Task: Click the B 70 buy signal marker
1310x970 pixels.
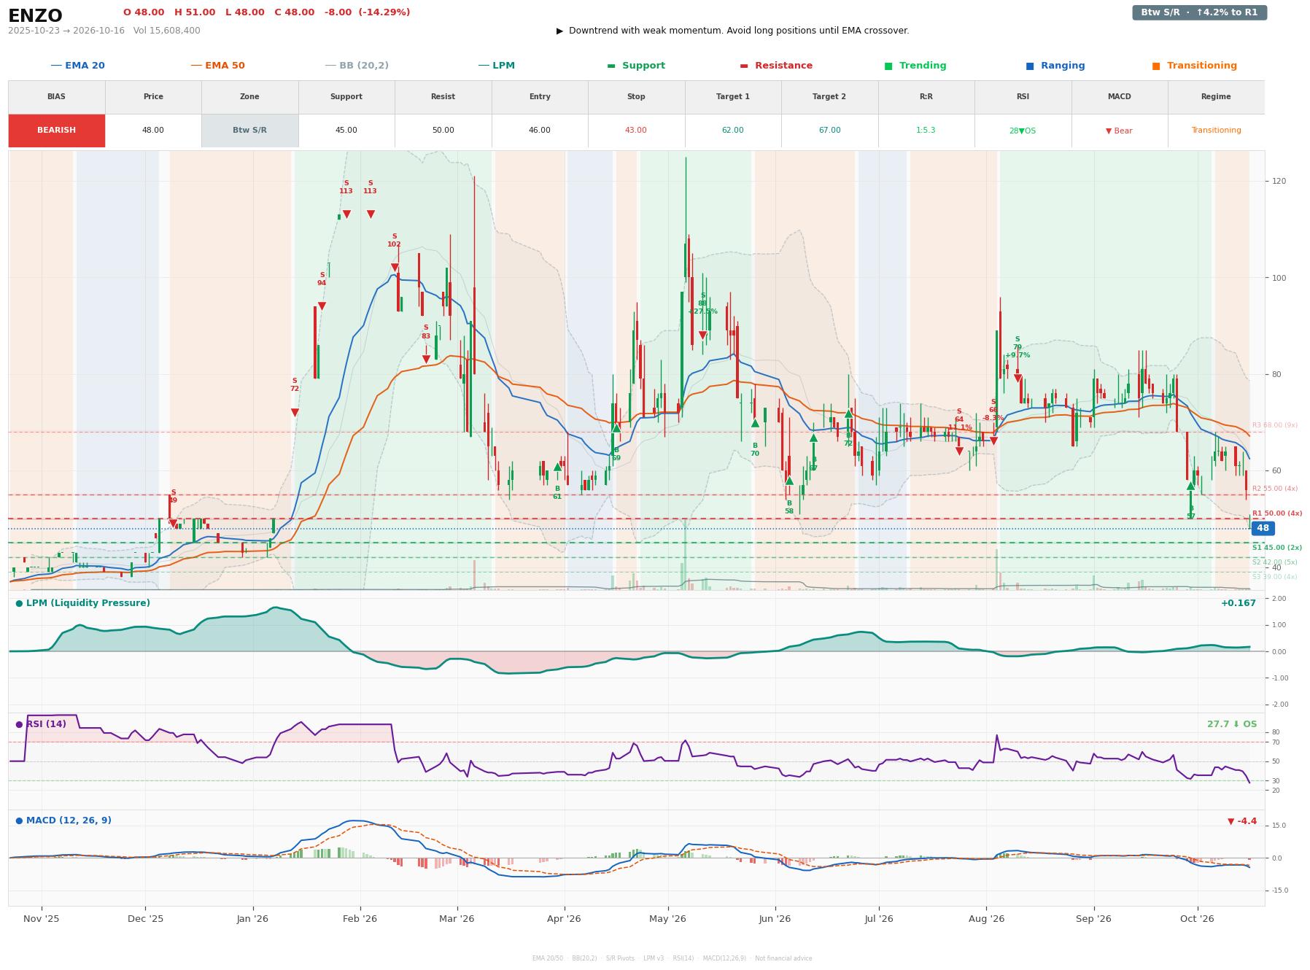Action: pyautogui.click(x=755, y=423)
